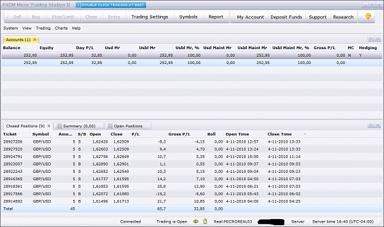Click the yellow clock icon in toolbar
The width and height of the screenshot is (384, 227).
368,16
